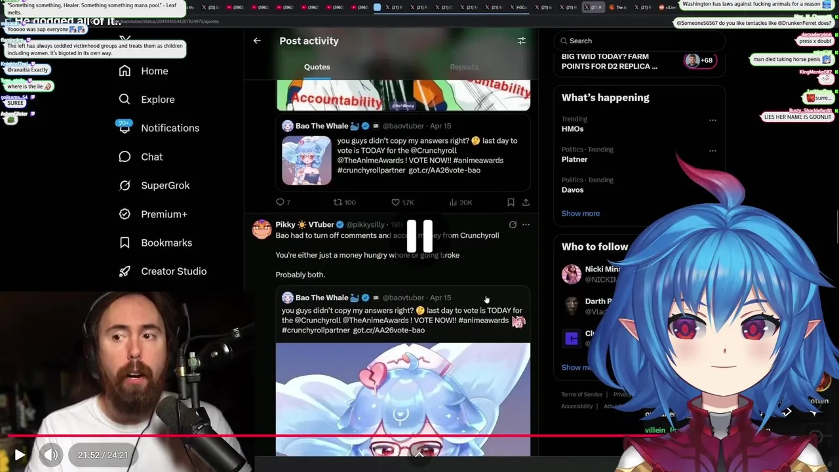Open more options for the Platner trend
Image resolution: width=839 pixels, height=472 pixels.
click(x=712, y=150)
